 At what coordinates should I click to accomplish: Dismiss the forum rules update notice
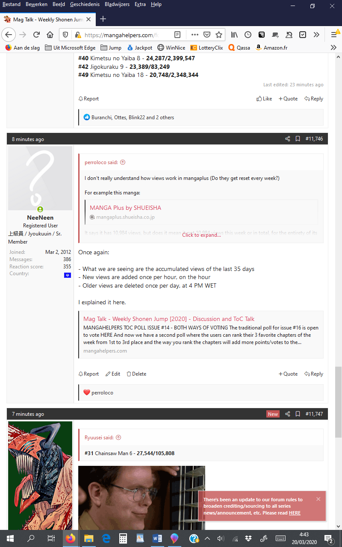coord(318,499)
